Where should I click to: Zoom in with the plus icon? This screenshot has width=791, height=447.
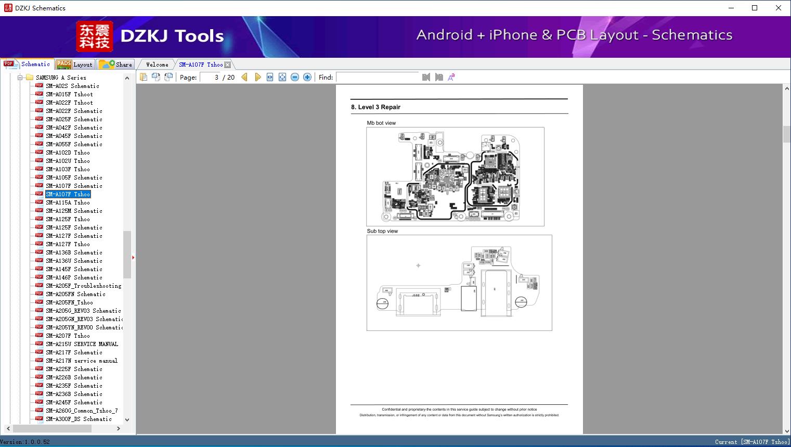point(307,77)
